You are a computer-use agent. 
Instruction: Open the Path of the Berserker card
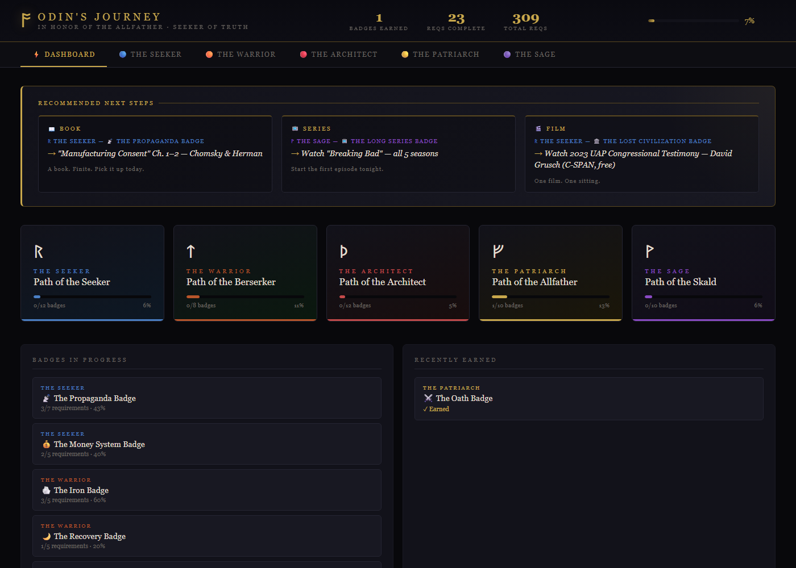click(245, 273)
